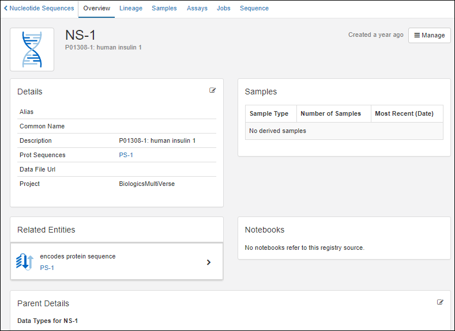Viewport: 455px width, 331px height.
Task: Select the Overview tab
Action: [97, 9]
